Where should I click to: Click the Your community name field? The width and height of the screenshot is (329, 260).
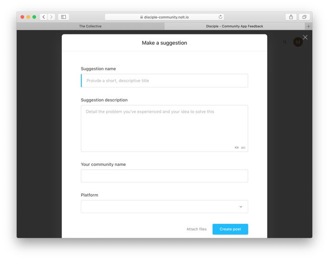pos(164,176)
